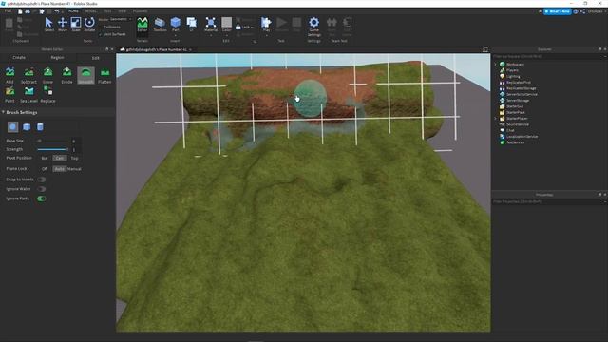Select the Add terrain tool
The height and width of the screenshot is (342, 608).
[9, 75]
